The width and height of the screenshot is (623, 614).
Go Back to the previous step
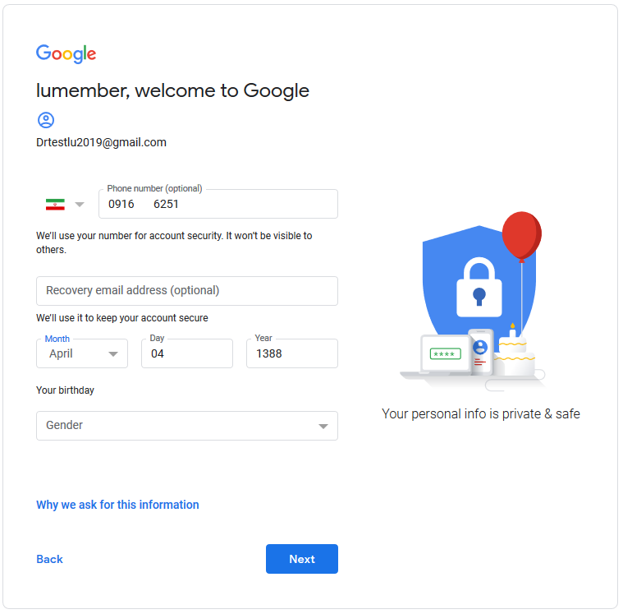click(50, 559)
